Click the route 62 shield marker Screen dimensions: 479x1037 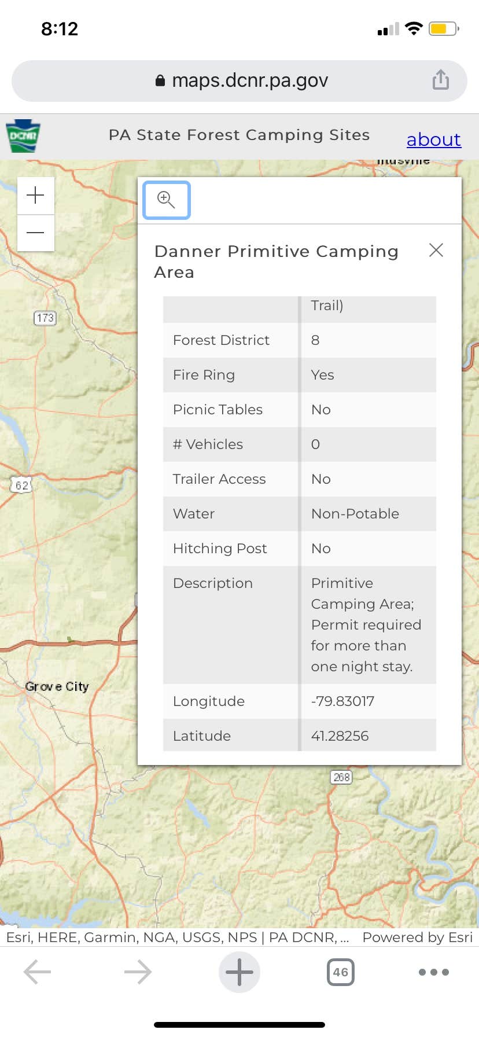click(21, 485)
